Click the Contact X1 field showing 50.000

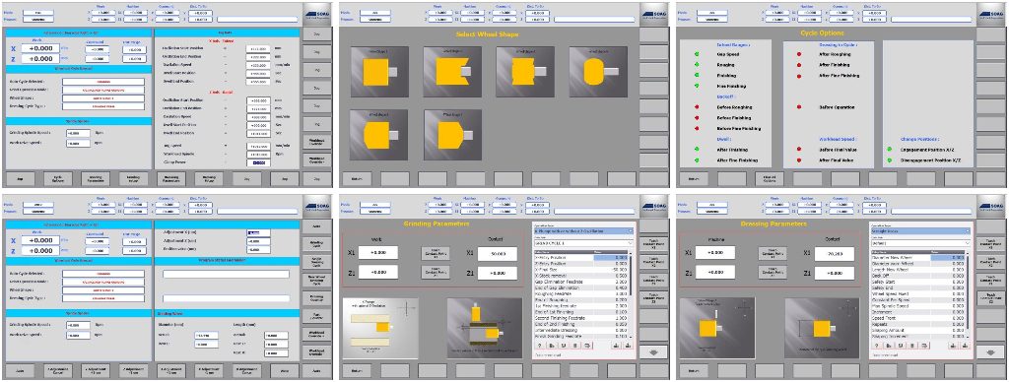click(x=497, y=254)
